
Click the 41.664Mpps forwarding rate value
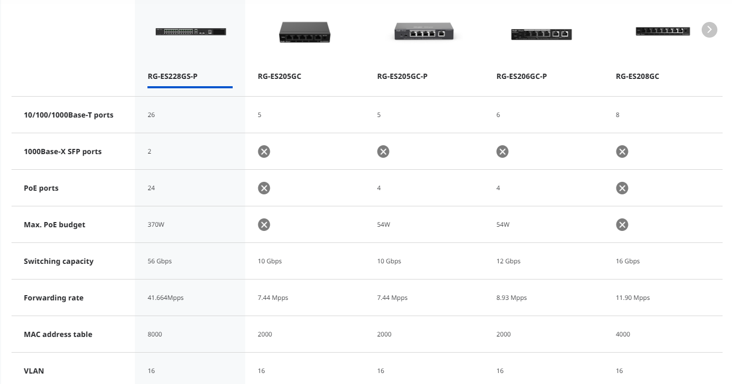click(166, 298)
